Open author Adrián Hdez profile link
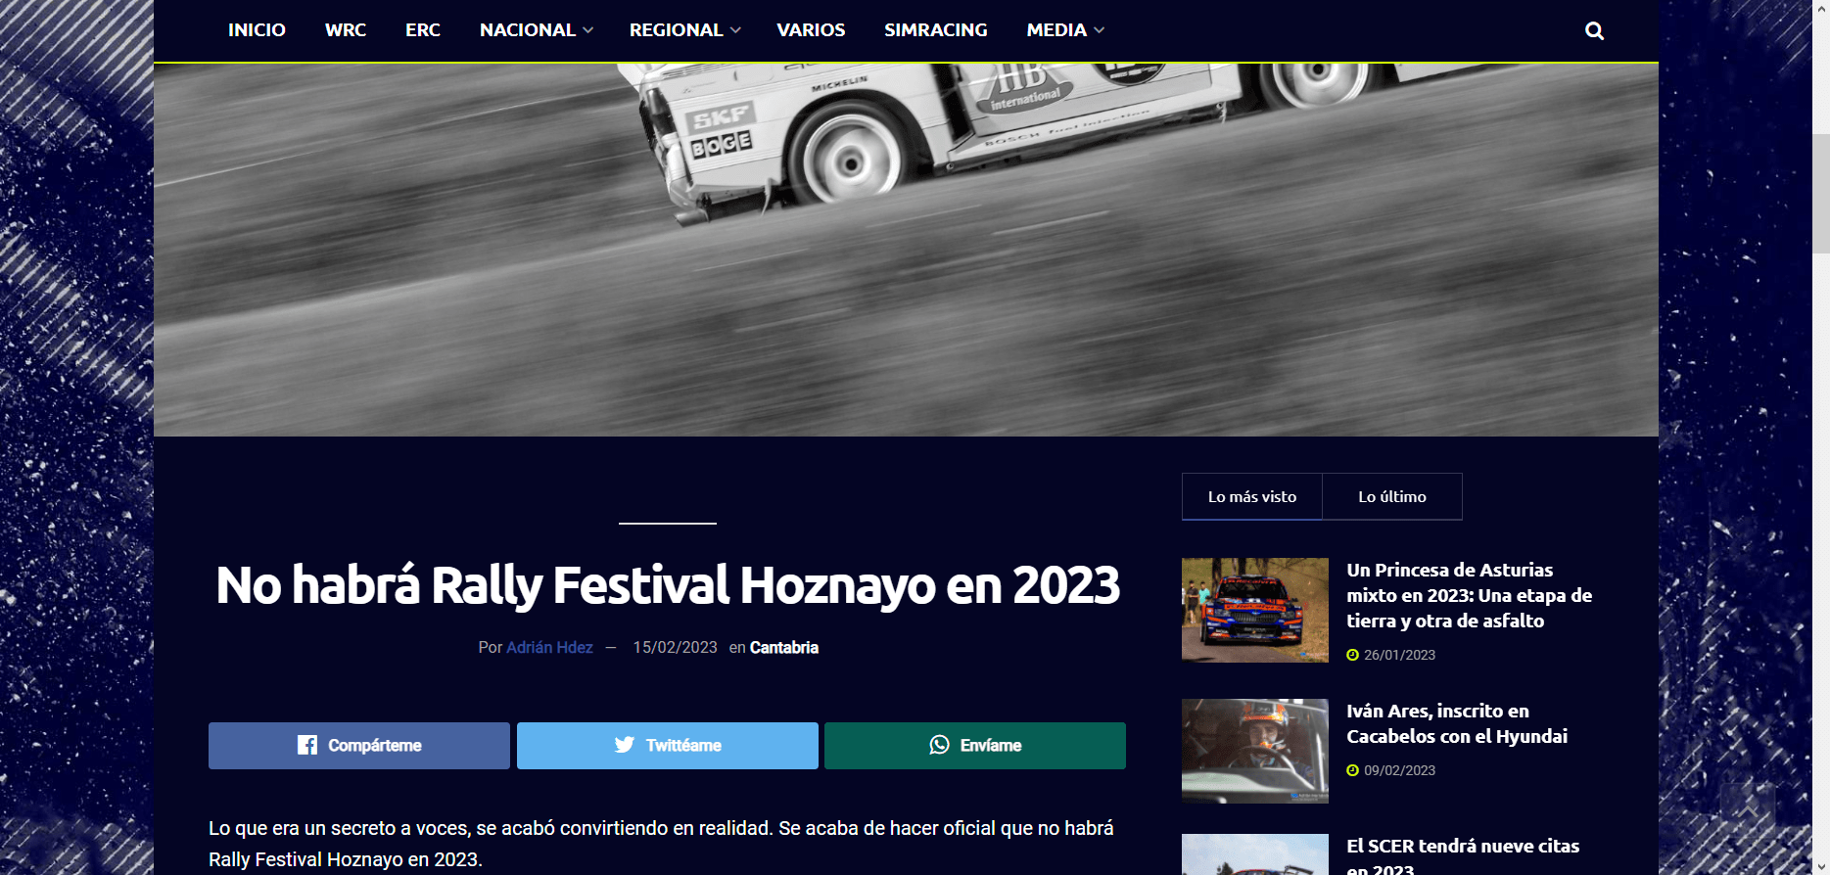This screenshot has width=1830, height=875. [549, 647]
